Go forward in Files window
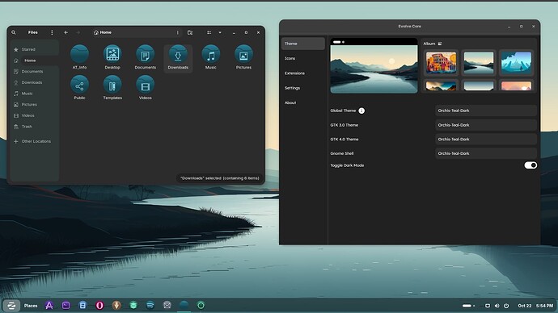This screenshot has height=313, width=558. [x=78, y=32]
